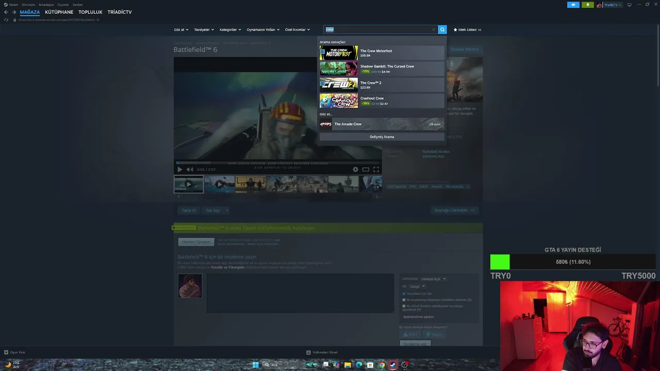Play the Battlefield 6 trailer
660x371 pixels.
point(179,170)
